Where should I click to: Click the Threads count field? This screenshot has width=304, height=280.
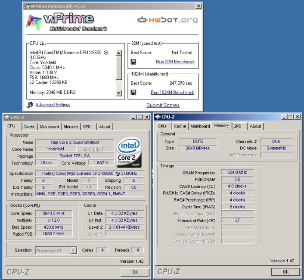[138, 250]
